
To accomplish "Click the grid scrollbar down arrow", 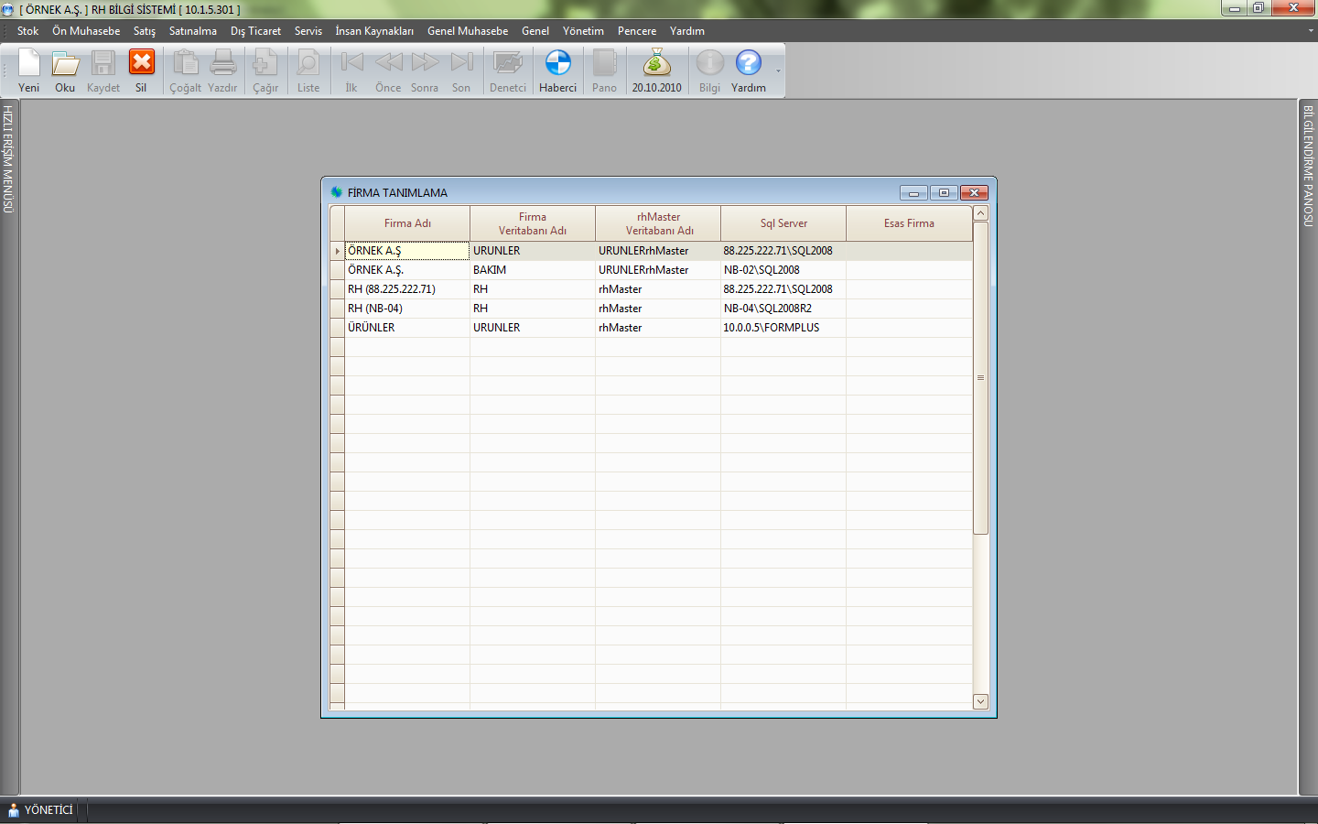I will pos(980,701).
